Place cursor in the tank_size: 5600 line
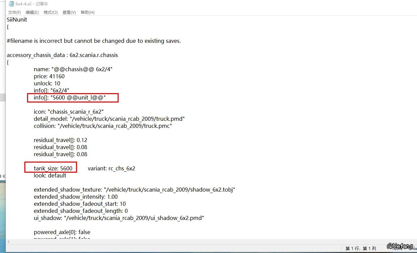The image size is (417, 253). click(x=53, y=168)
